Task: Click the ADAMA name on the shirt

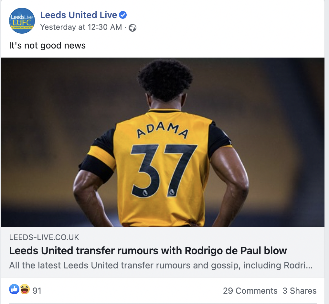Action: (163, 130)
